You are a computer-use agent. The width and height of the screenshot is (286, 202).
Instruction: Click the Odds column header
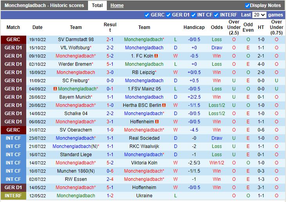point(217,27)
